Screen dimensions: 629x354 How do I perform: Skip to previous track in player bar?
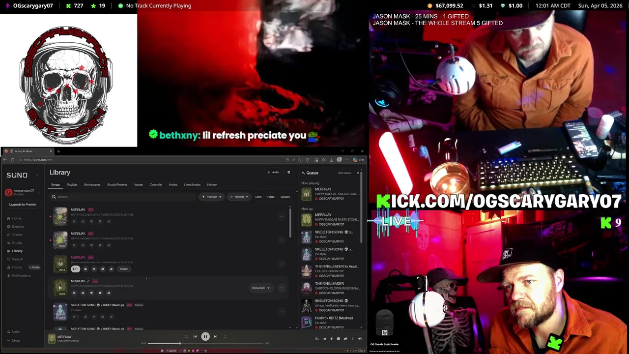pos(195,337)
